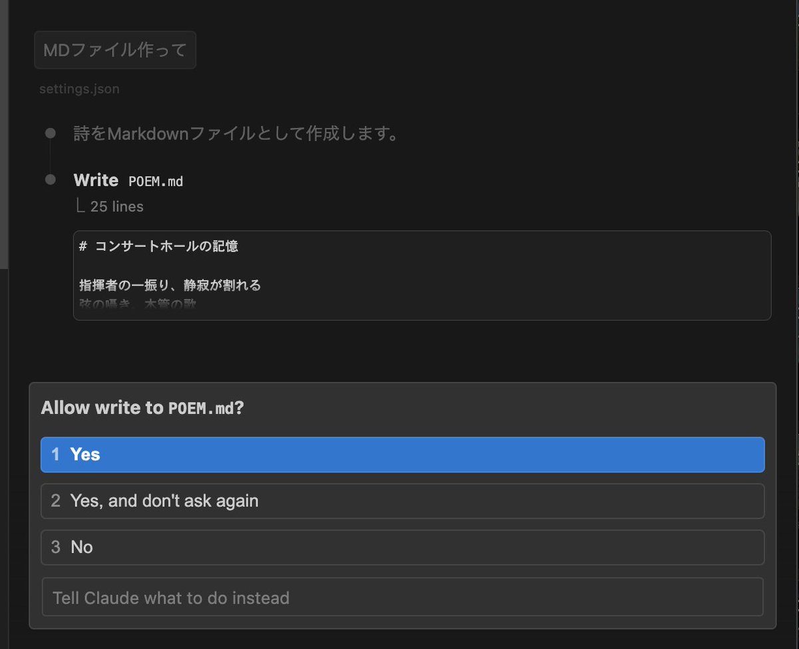Click the "1" shortcut badge on Yes option

(x=56, y=455)
